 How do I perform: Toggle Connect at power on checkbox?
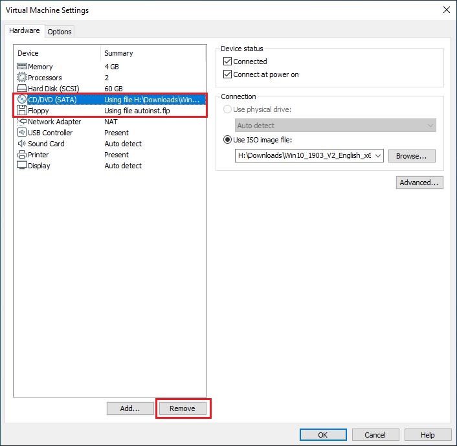[227, 74]
